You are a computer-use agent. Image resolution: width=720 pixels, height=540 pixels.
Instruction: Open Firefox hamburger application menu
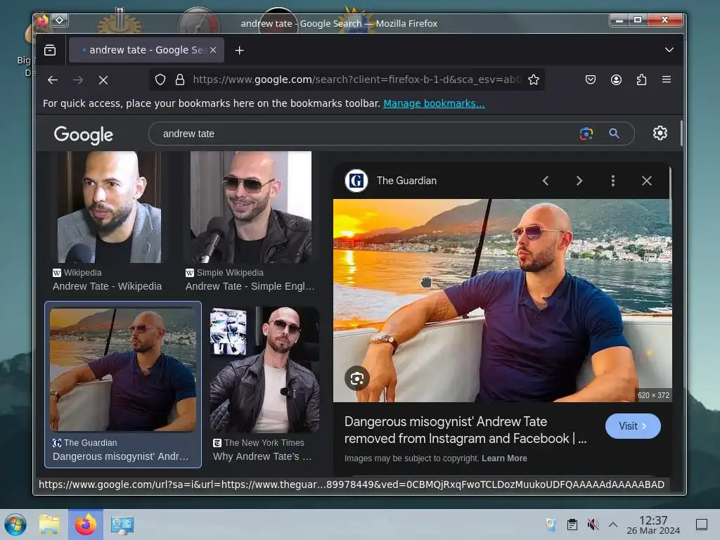tap(667, 79)
